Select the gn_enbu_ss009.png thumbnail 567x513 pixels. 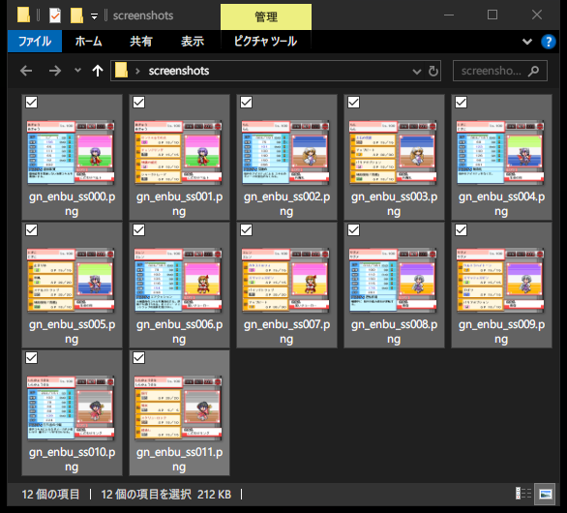500,280
